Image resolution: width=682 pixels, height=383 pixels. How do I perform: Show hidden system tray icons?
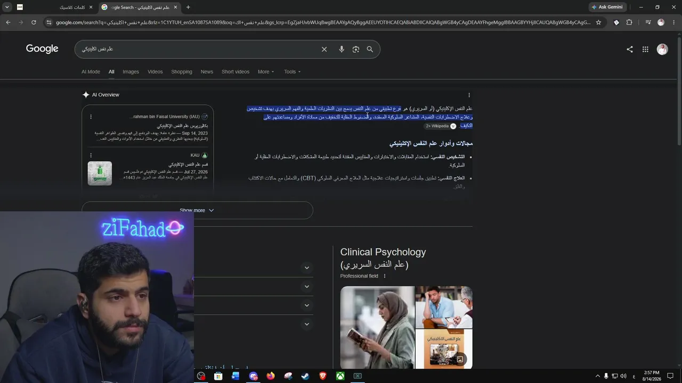coord(597,376)
